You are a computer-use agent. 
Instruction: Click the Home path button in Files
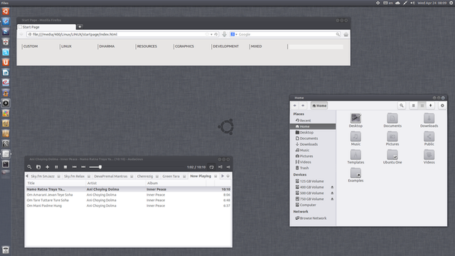(319, 106)
